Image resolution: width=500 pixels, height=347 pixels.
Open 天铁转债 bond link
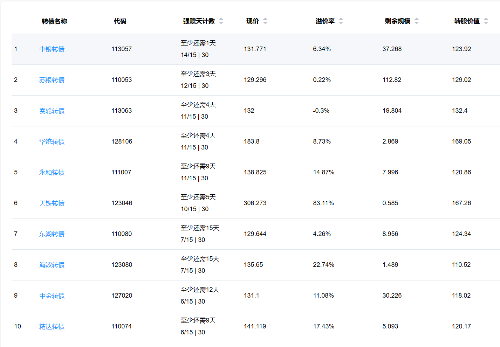pyautogui.click(x=52, y=203)
